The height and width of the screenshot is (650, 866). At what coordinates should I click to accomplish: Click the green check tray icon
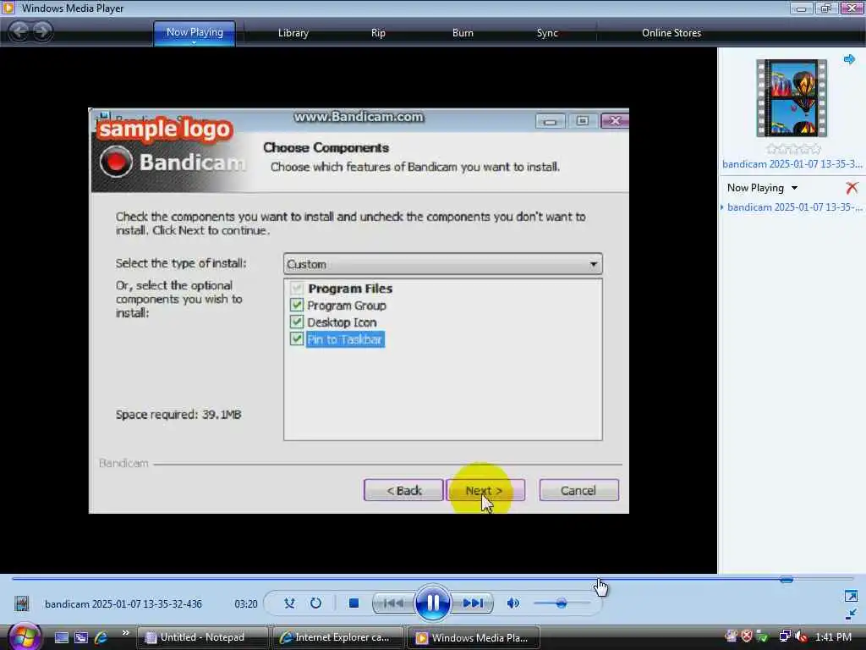click(762, 636)
